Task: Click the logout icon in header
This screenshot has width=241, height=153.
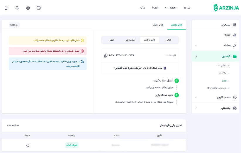Action: point(6,8)
